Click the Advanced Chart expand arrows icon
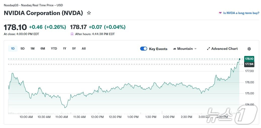This screenshot has width=261, height=128. point(208,49)
